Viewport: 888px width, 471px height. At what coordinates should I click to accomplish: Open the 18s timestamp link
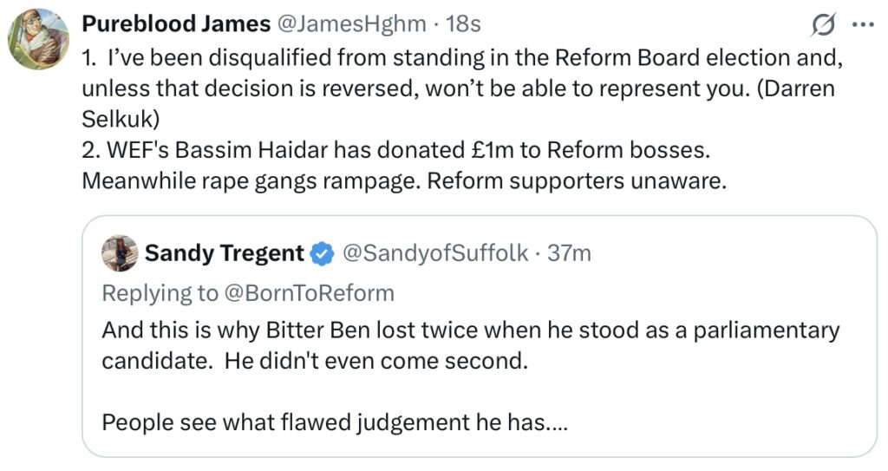tap(463, 23)
